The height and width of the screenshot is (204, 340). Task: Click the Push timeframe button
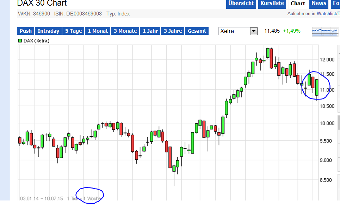[x=26, y=31]
